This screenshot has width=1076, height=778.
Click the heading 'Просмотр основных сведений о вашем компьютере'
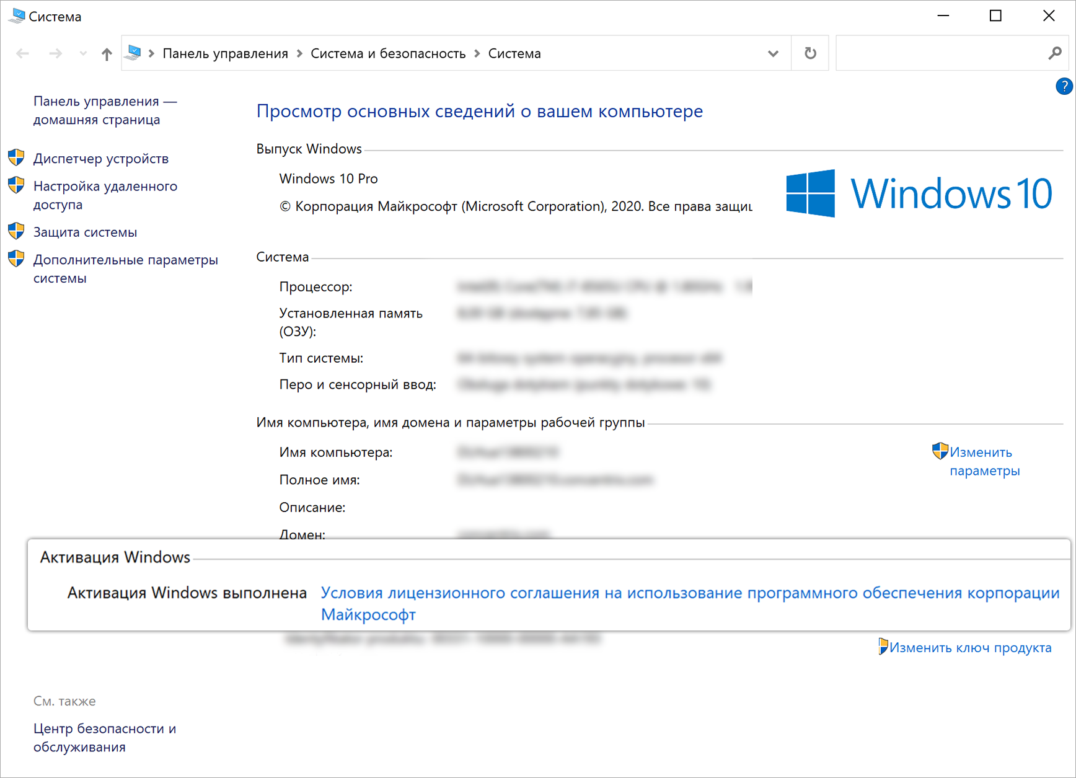[480, 112]
